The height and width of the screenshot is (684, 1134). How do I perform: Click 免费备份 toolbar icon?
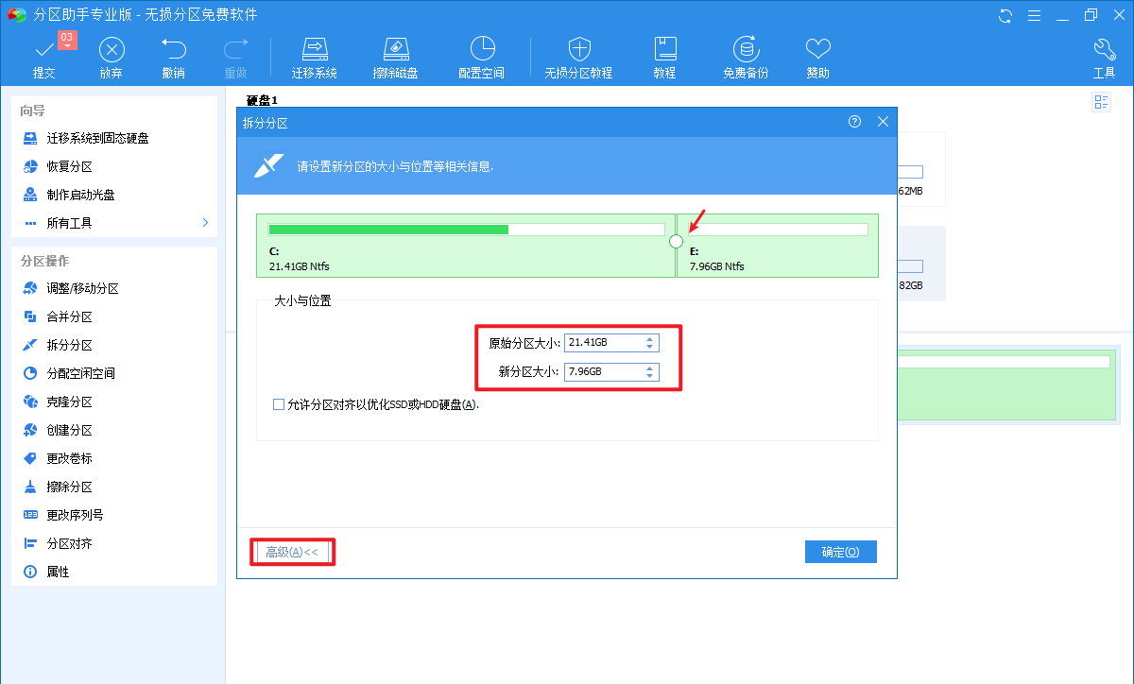click(x=746, y=59)
